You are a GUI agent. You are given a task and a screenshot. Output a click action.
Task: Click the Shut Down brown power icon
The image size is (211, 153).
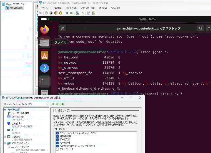pyautogui.click(x=56, y=13)
